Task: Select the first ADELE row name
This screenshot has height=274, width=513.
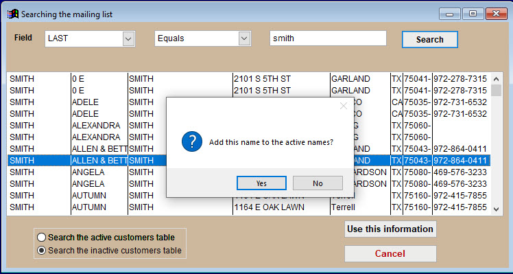Action: [85, 102]
